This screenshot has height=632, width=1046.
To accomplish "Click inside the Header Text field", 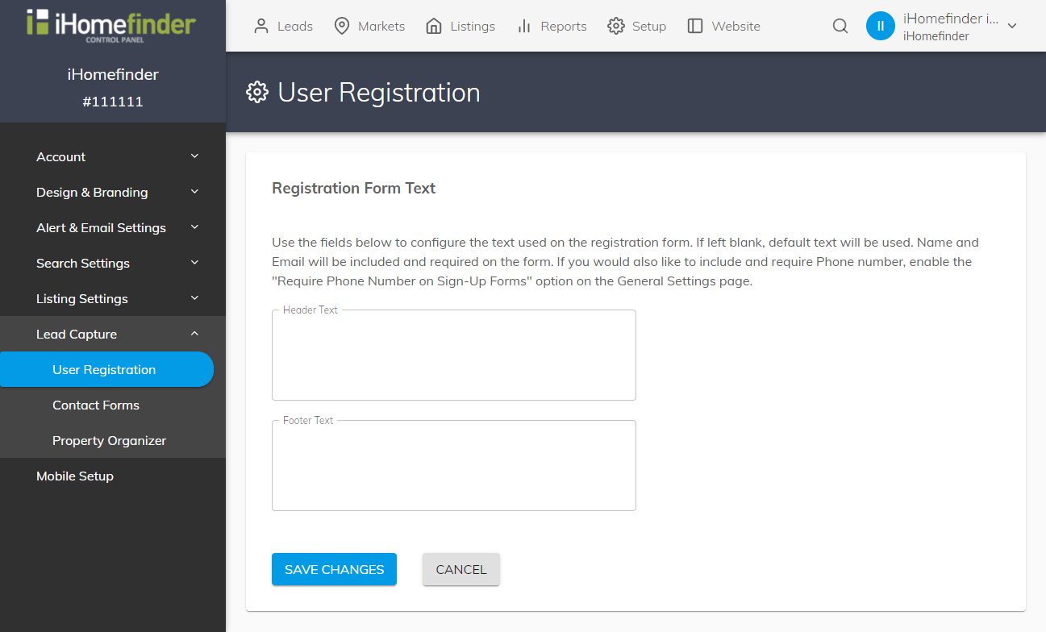I will 453,355.
